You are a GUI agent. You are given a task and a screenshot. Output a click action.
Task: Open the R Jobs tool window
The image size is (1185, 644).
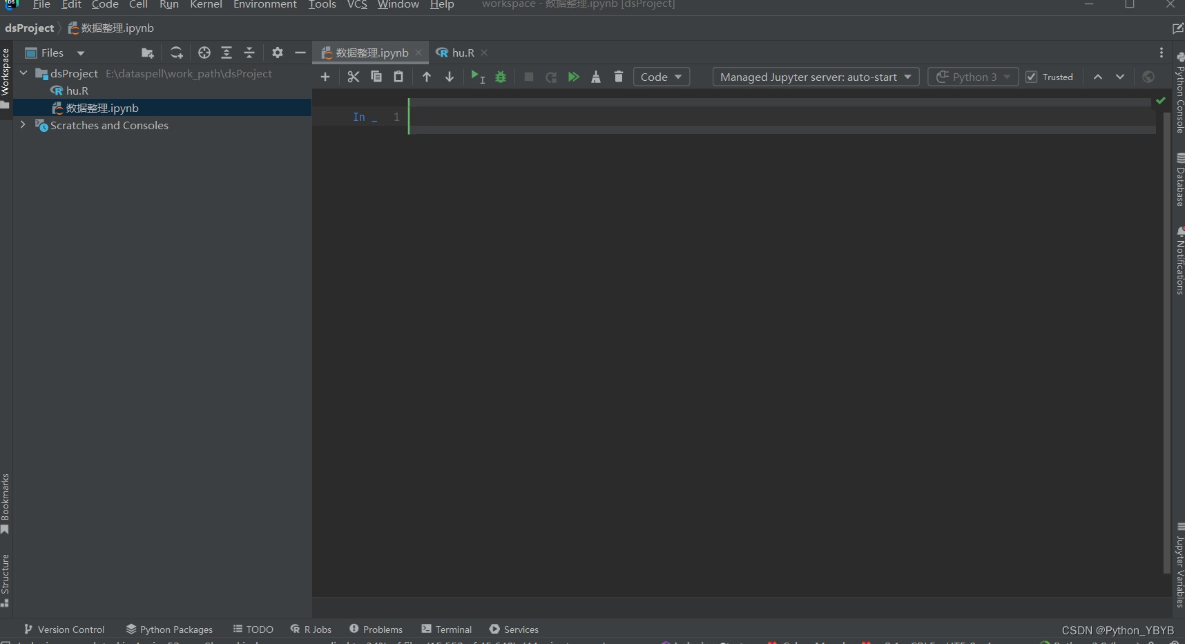click(x=311, y=629)
